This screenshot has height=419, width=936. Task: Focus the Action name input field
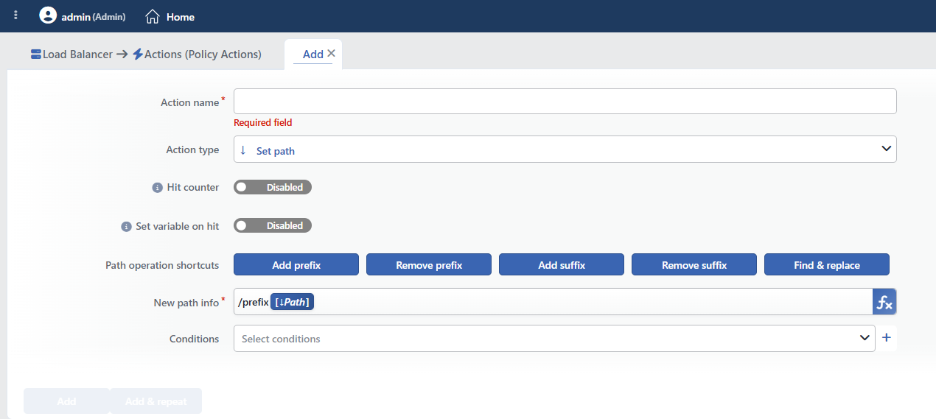click(x=565, y=101)
